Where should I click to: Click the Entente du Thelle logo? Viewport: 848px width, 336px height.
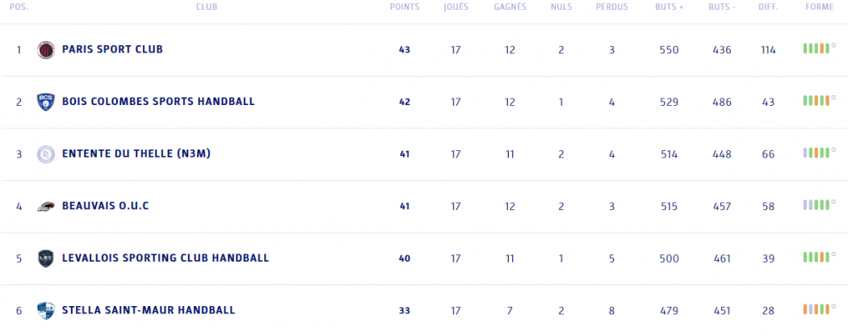46,154
